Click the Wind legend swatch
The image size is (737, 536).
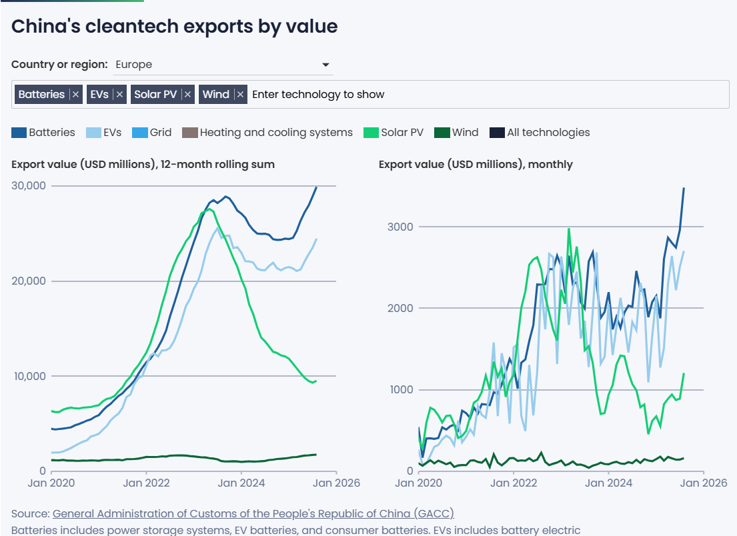click(441, 133)
